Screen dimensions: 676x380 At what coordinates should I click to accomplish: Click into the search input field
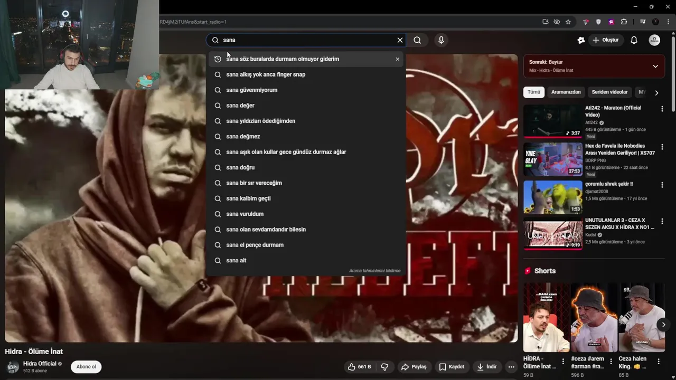(306, 40)
